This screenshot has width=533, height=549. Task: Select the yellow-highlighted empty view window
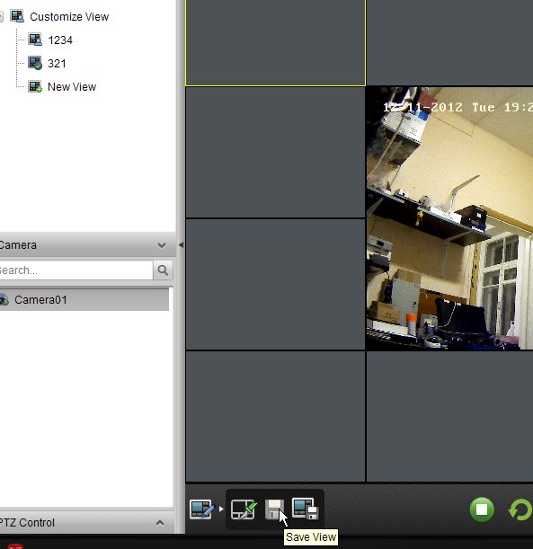pyautogui.click(x=276, y=42)
